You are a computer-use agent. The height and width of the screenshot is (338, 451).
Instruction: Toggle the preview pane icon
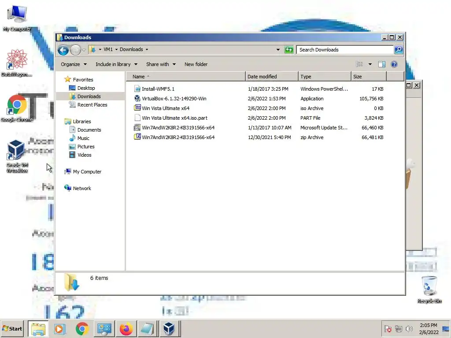pyautogui.click(x=382, y=64)
